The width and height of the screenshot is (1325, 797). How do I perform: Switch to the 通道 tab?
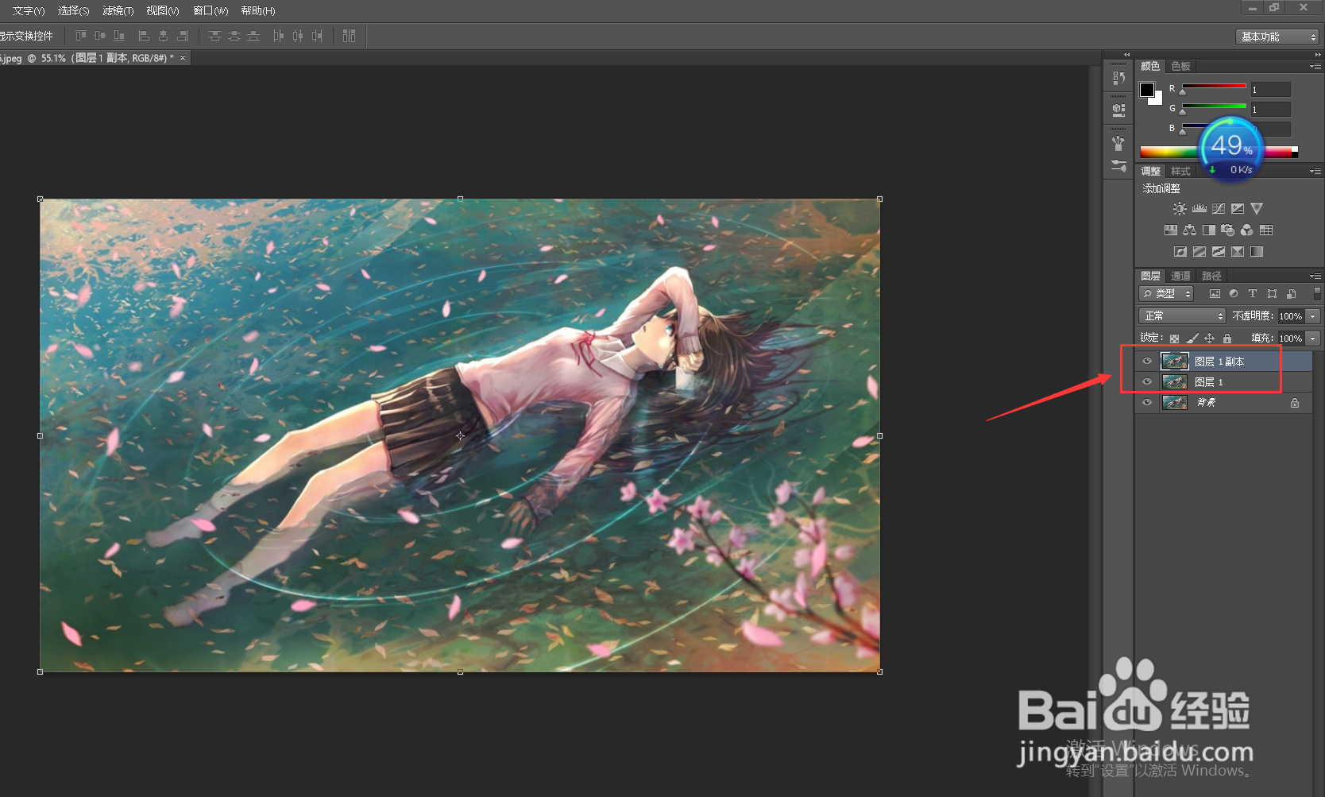coord(1180,276)
